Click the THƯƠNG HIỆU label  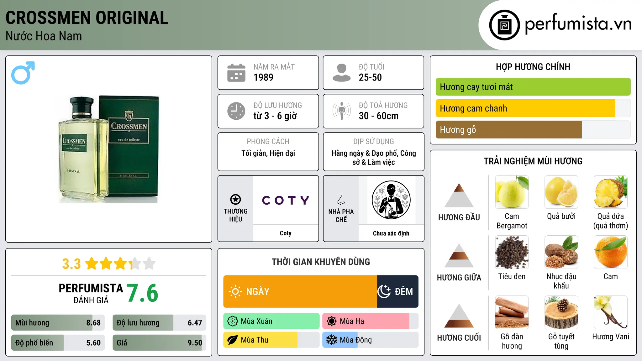235,215
